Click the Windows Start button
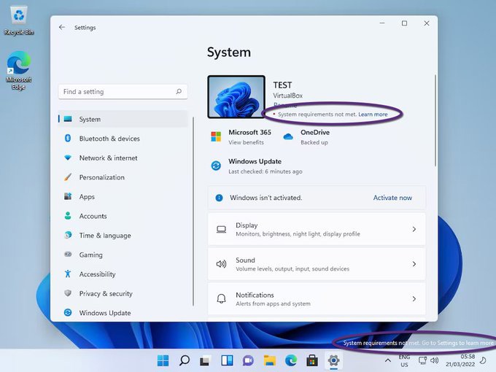This screenshot has height=372, width=496. coord(163,360)
